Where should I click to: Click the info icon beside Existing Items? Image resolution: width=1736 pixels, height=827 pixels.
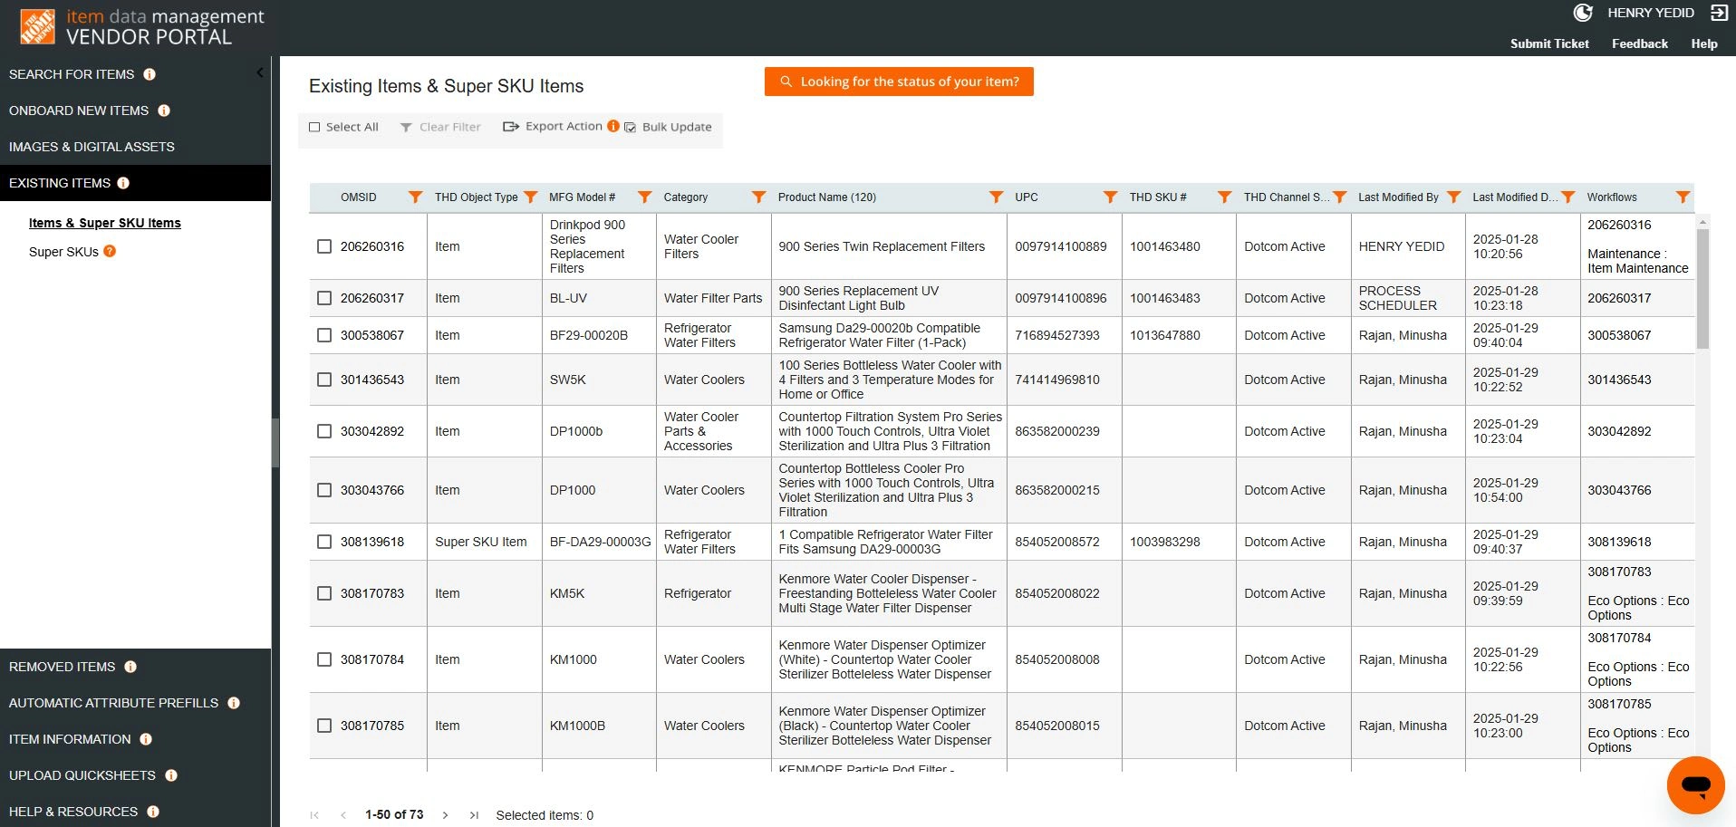pyautogui.click(x=123, y=183)
